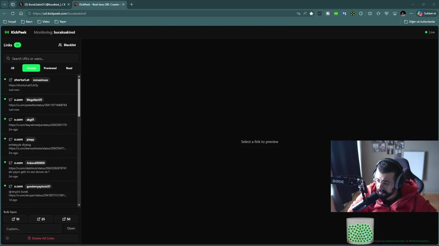This screenshot has height=246, width=439.
Task: Open the Video bookmarks folder
Action: click(44, 22)
